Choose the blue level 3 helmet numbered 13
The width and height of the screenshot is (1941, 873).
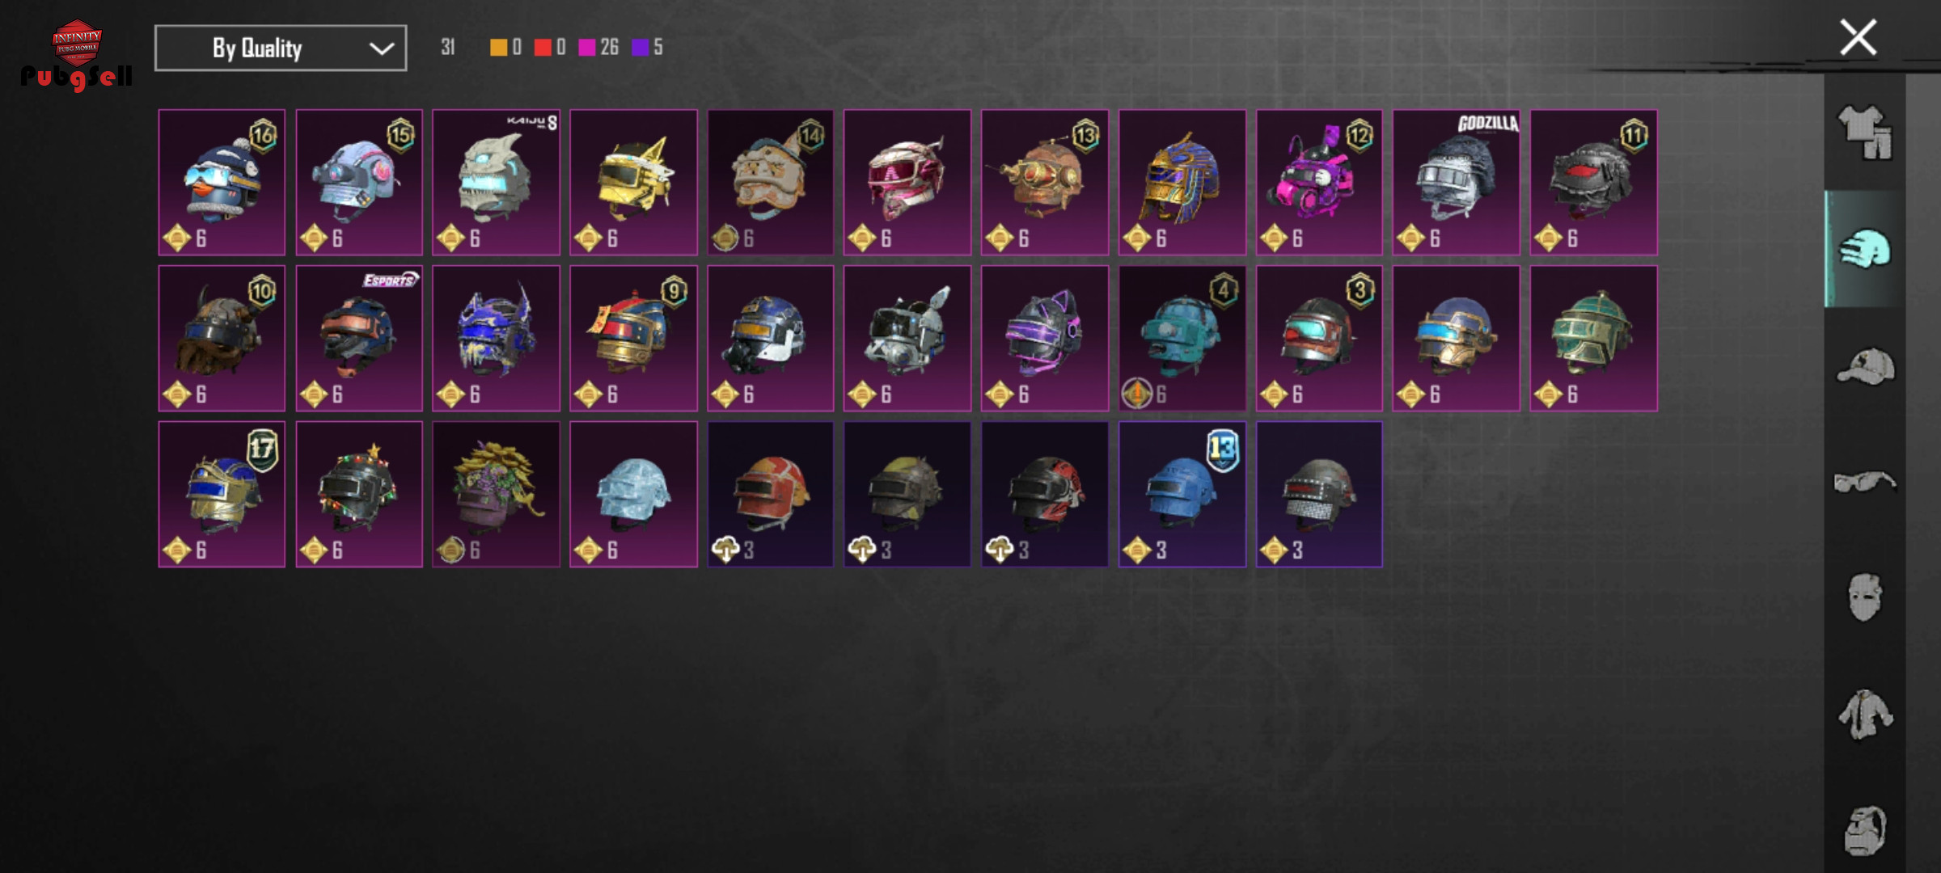1182,495
